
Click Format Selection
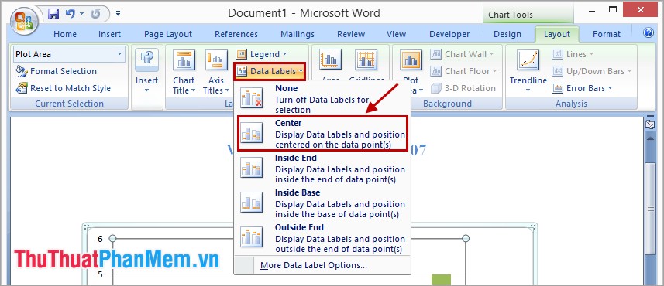56,71
